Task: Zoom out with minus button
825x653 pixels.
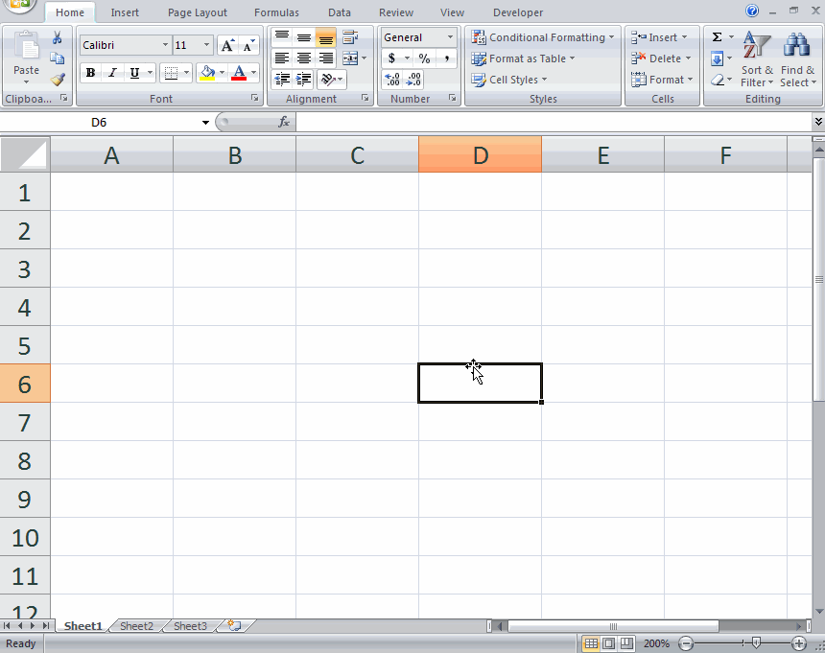Action: click(686, 643)
